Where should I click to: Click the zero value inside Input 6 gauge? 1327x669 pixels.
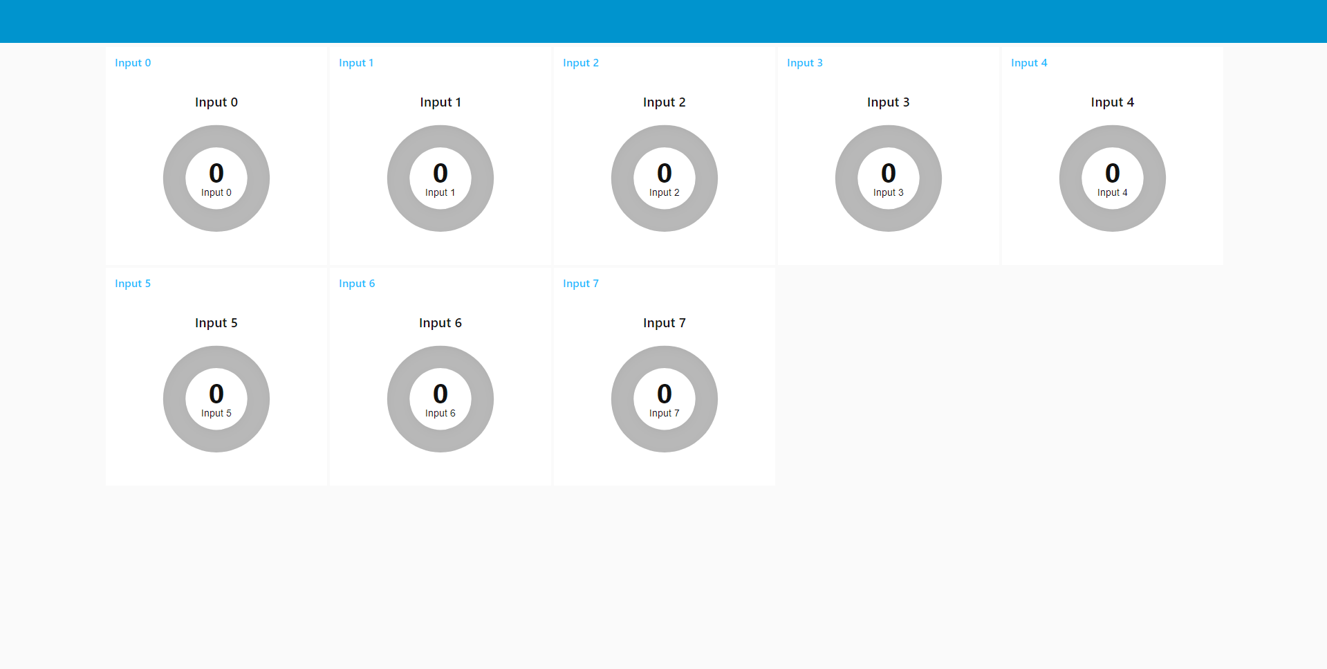[x=440, y=394]
